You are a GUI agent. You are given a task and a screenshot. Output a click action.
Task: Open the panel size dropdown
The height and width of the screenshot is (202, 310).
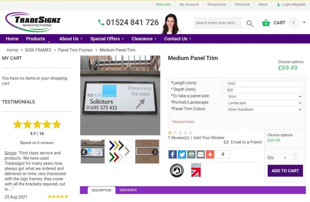[263, 97]
